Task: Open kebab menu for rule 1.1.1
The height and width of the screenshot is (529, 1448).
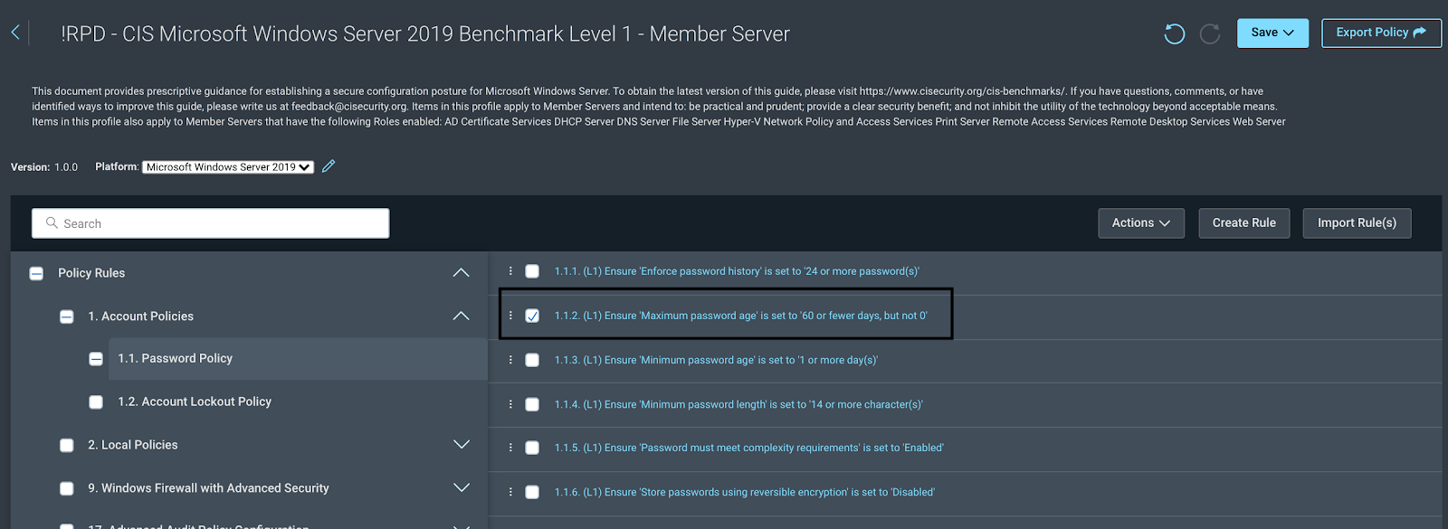Action: (510, 271)
